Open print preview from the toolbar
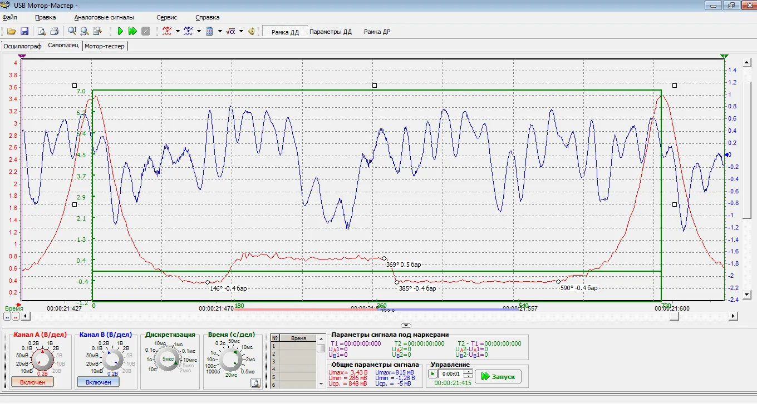Image resolution: width=757 pixels, height=404 pixels. click(x=42, y=32)
